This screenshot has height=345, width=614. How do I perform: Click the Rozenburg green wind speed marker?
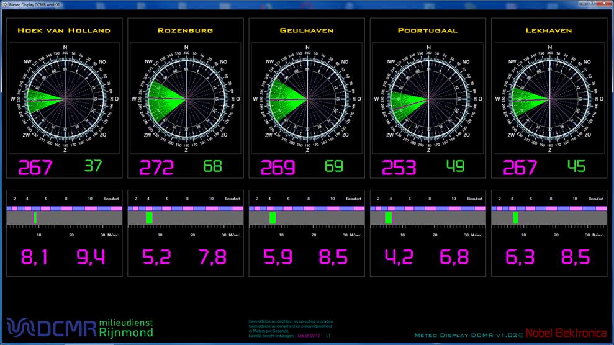(149, 218)
